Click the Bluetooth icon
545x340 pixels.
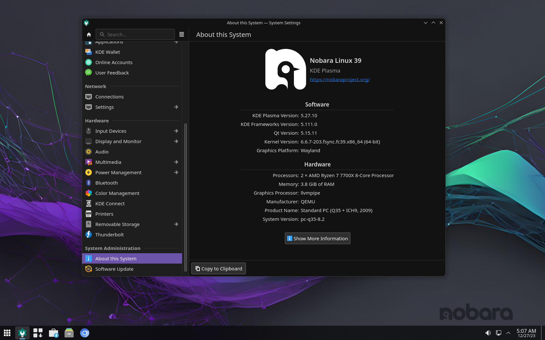(89, 183)
